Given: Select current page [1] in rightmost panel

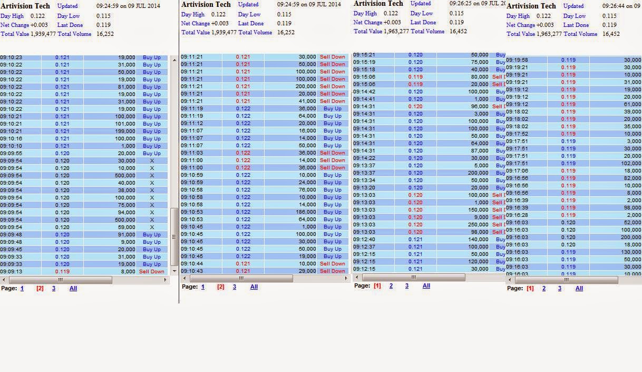Looking at the screenshot, I should point(530,289).
